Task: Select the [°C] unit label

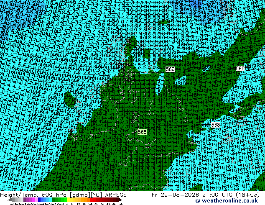Action: (x=97, y=195)
